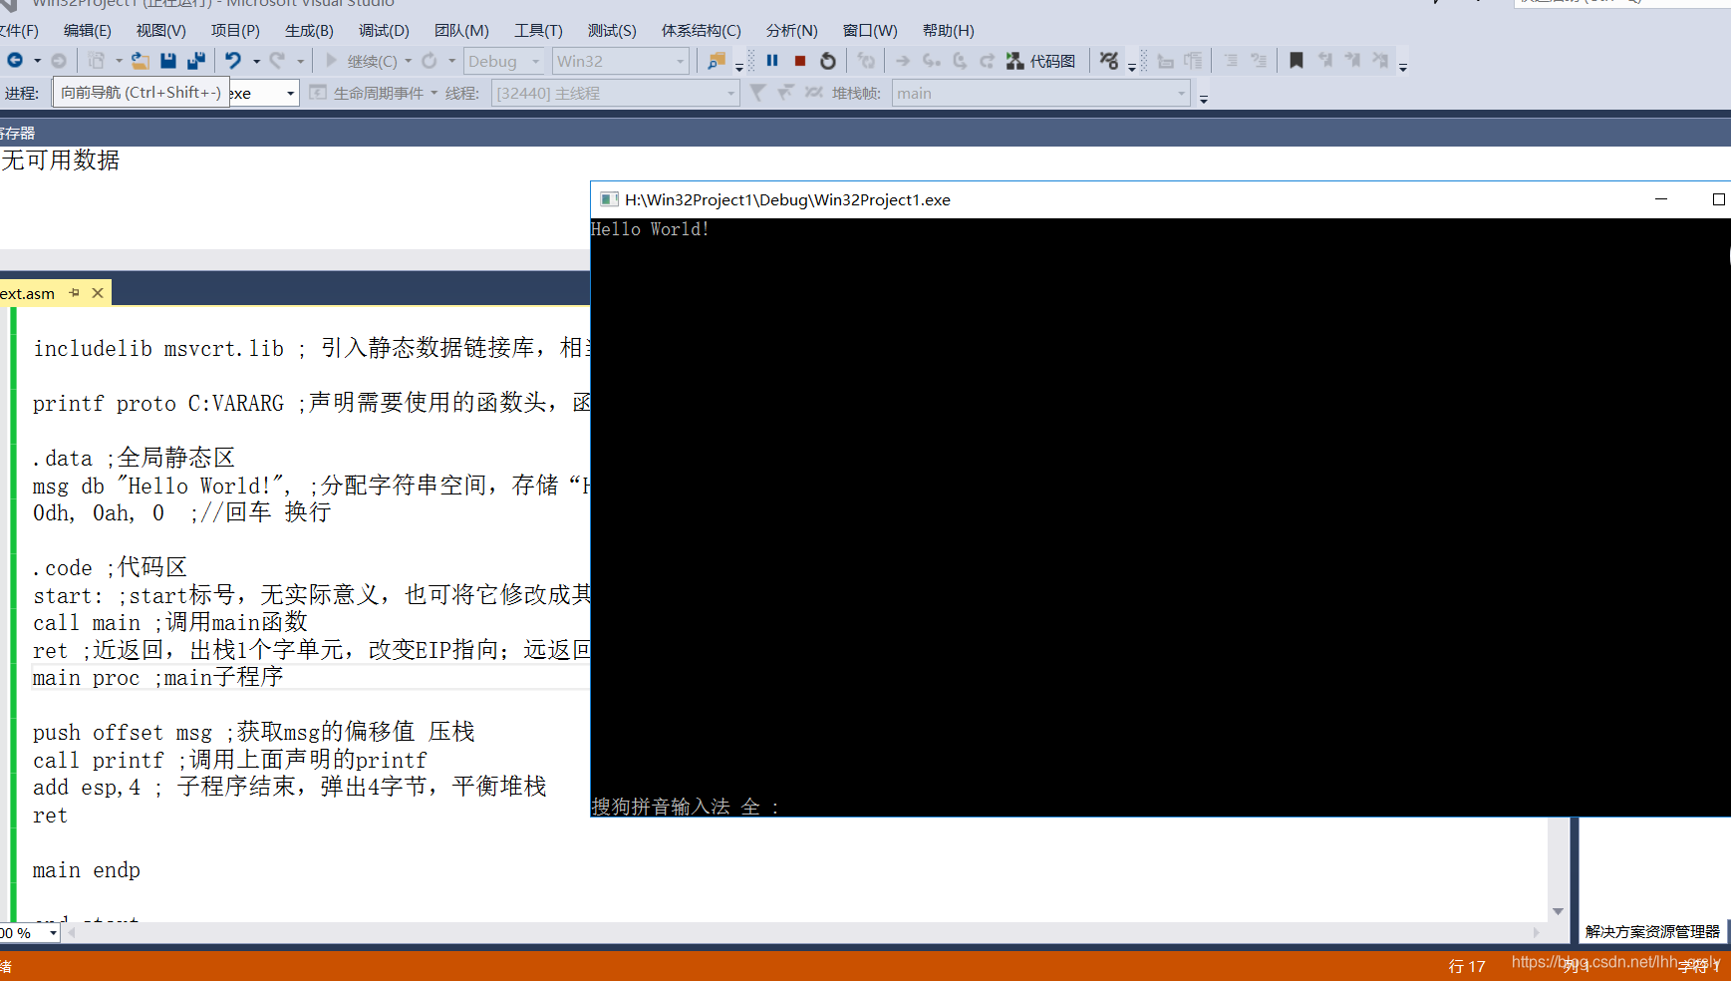The width and height of the screenshot is (1731, 981).
Task: Click the 'call printf' line in editor
Action: 229,761
